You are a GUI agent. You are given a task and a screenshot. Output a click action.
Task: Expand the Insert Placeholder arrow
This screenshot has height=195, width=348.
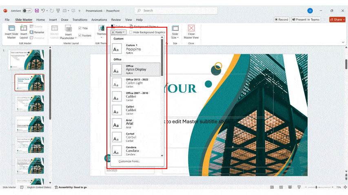[76, 38]
